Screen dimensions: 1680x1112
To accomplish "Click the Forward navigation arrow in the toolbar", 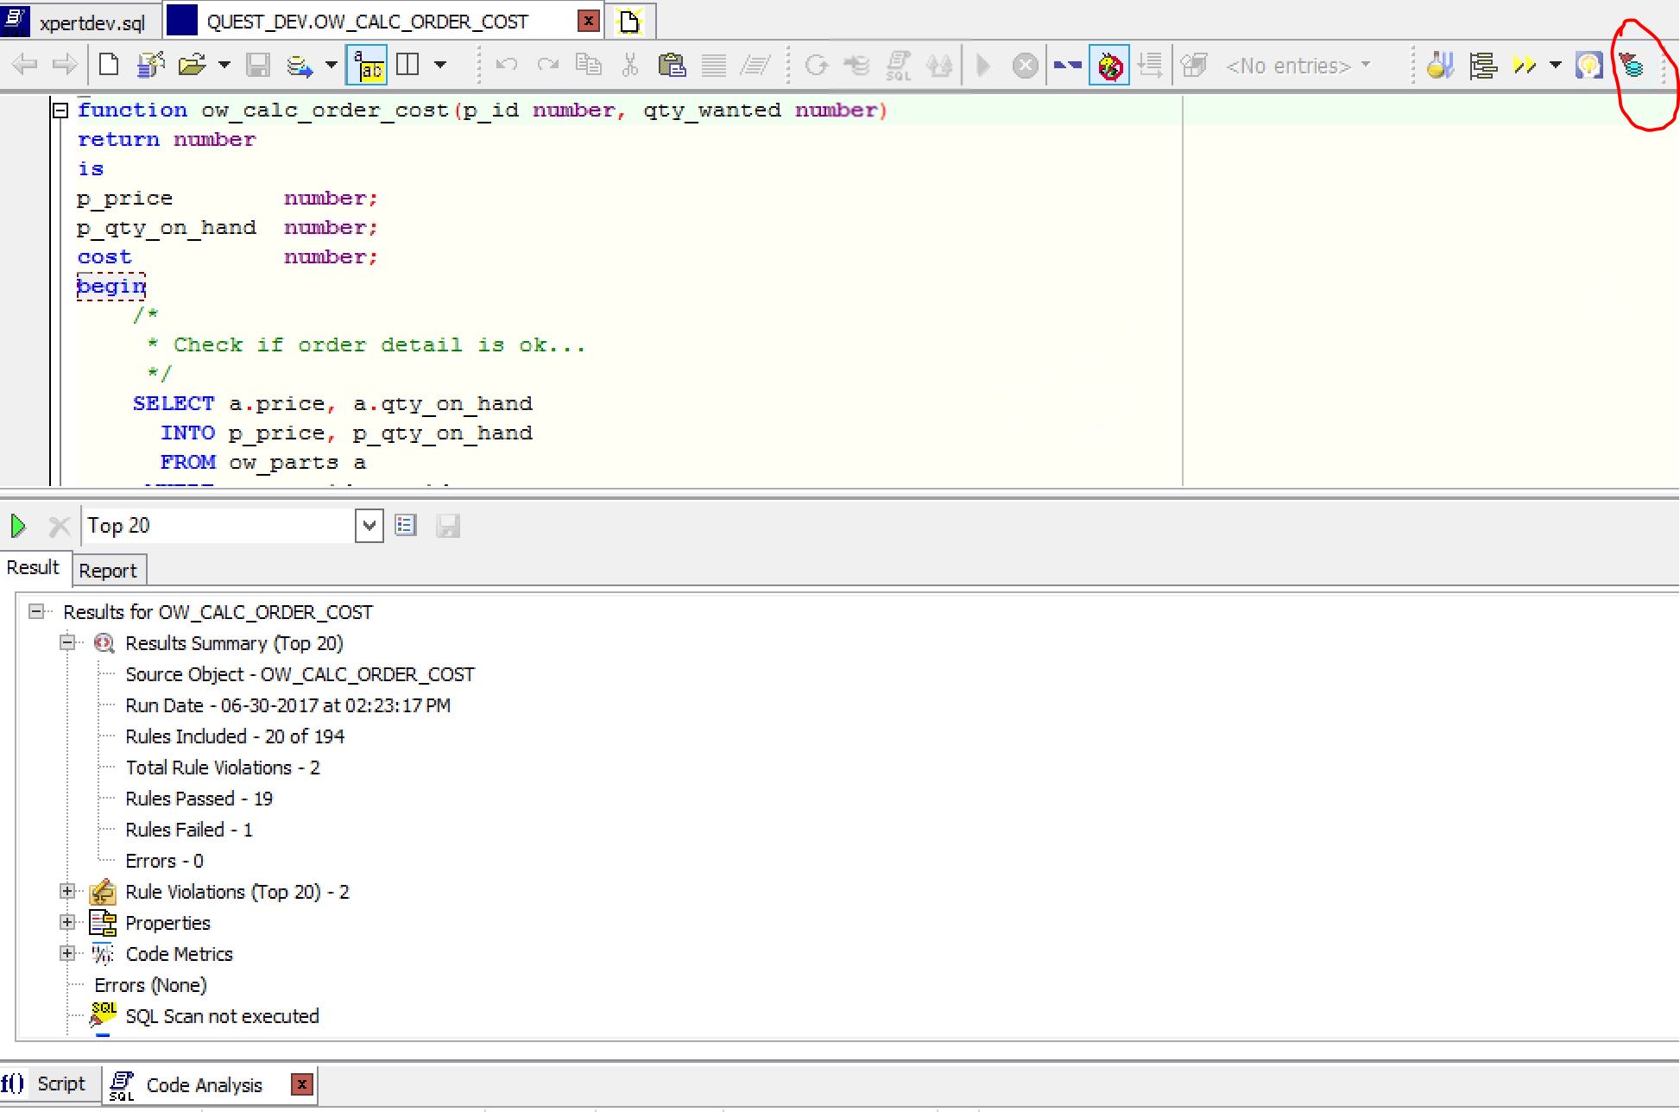I will 65,65.
